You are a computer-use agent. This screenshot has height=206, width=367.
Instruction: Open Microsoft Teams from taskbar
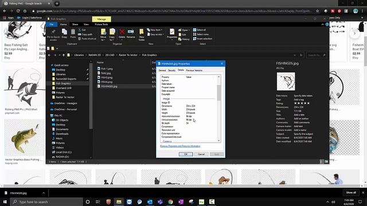point(161,202)
